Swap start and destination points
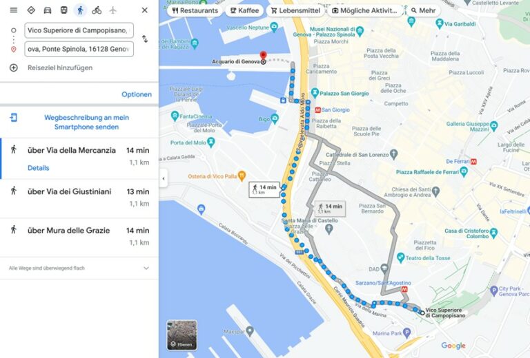Image resolution: width=530 pixels, height=358 pixels. 145,39
